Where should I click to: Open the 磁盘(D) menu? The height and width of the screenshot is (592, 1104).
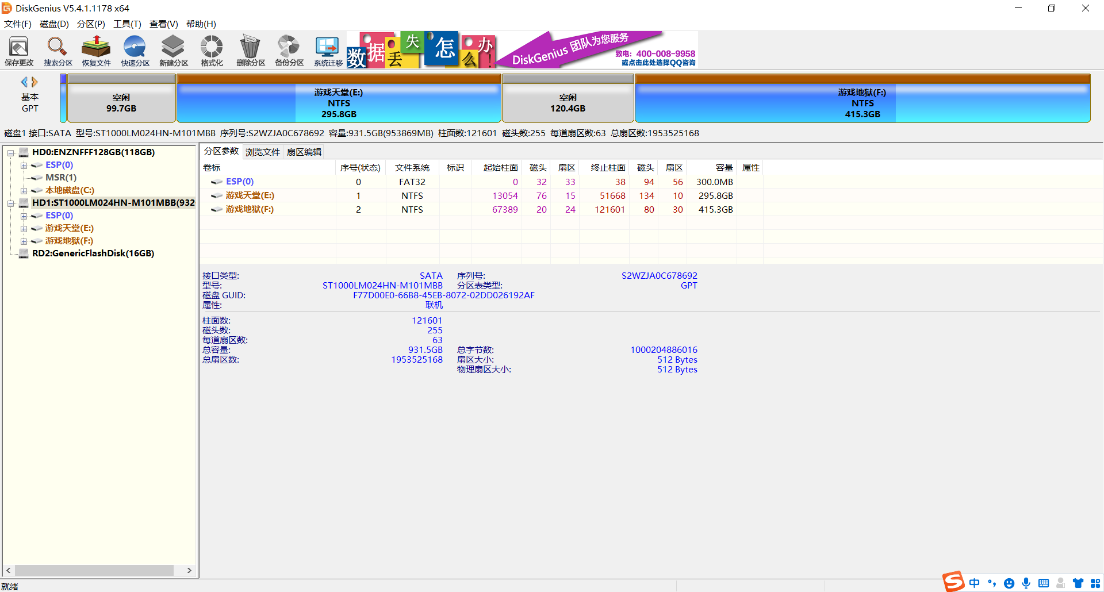(x=54, y=24)
